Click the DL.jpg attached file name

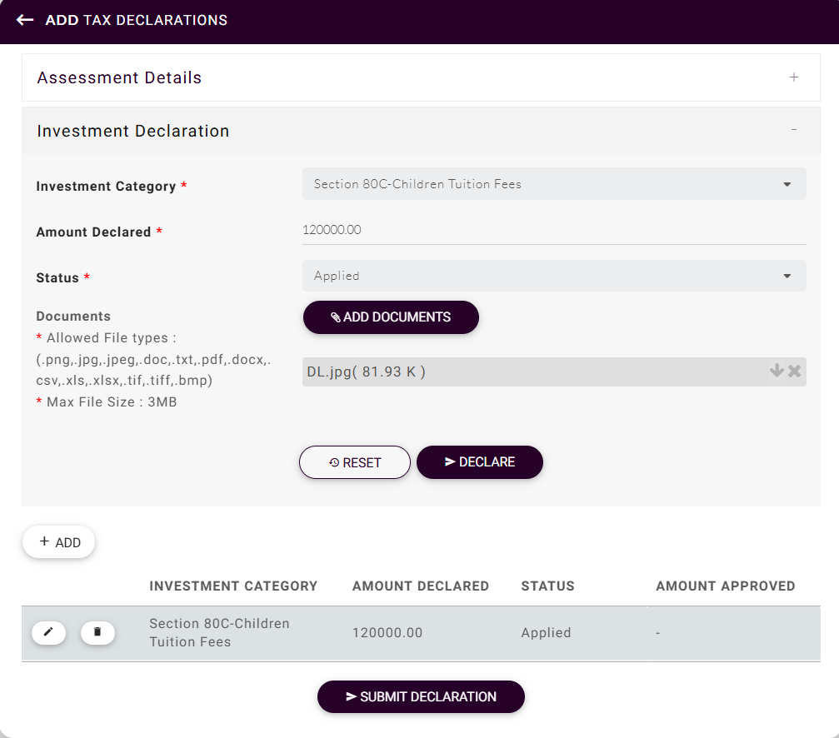(x=366, y=372)
